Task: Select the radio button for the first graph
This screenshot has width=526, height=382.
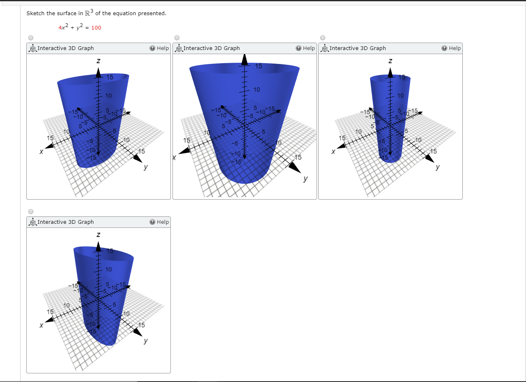Action: tap(30, 37)
